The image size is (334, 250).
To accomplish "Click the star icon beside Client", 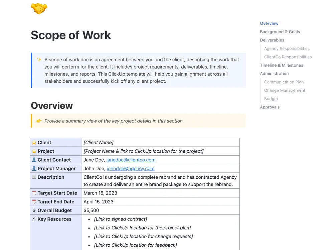I will [34, 142].
